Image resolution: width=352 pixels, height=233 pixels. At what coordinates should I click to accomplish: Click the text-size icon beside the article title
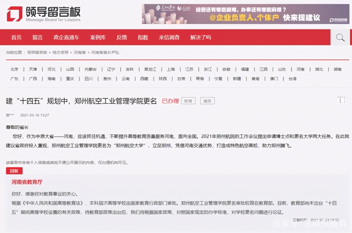(341, 100)
